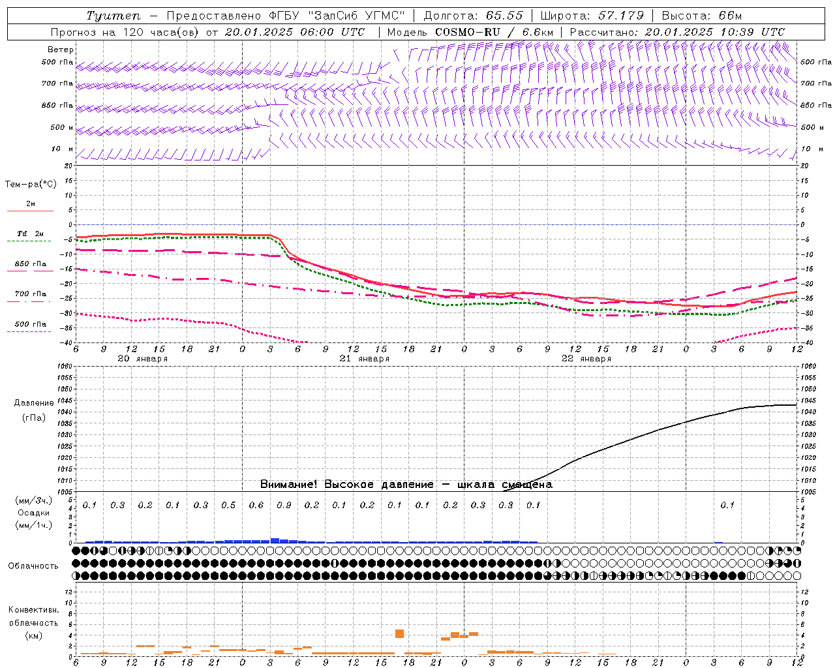Click the 0.5 precipitation value
This screenshot has height=668, width=835.
228,505
